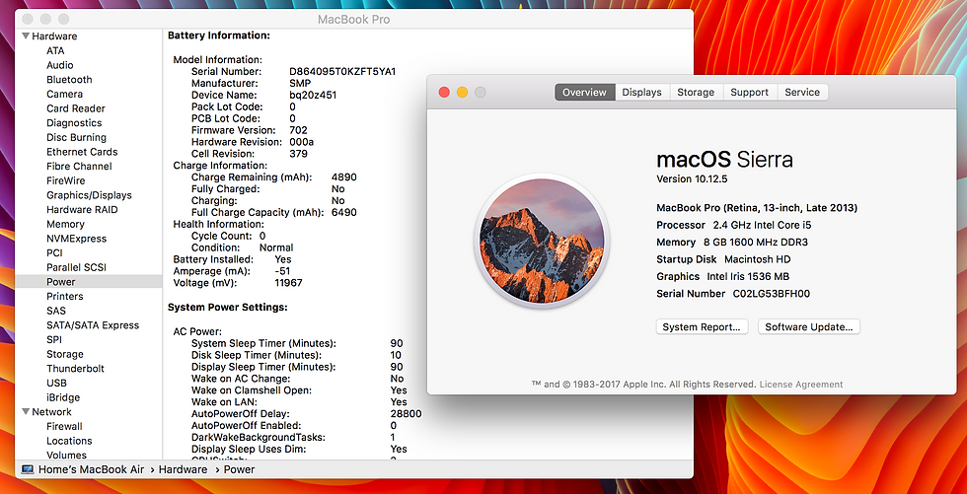Select ATA in the Hardware list
967x494 pixels.
click(x=55, y=50)
